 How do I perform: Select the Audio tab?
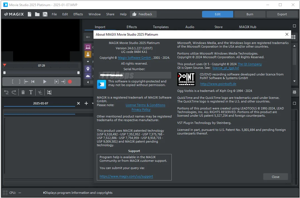pyautogui.click(x=190, y=27)
